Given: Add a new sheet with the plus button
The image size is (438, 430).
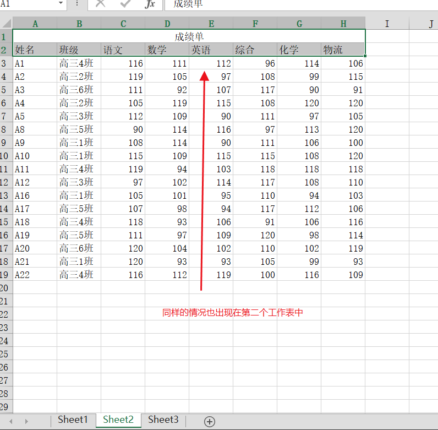Looking at the screenshot, I should [x=209, y=421].
